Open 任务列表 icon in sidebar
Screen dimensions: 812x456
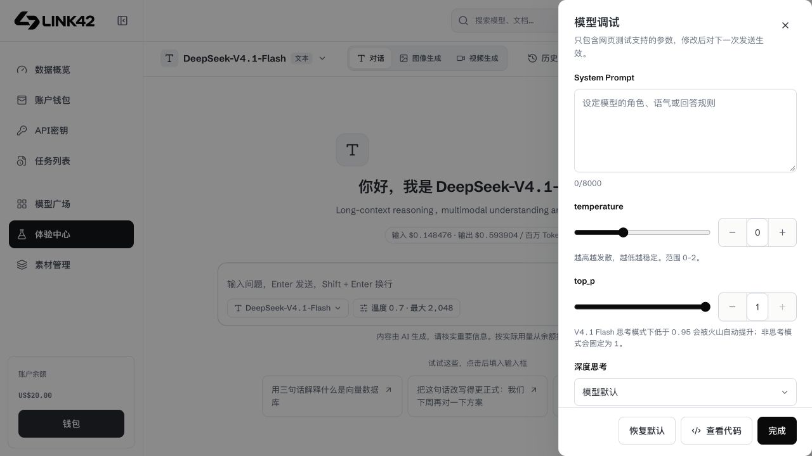pyautogui.click(x=22, y=161)
